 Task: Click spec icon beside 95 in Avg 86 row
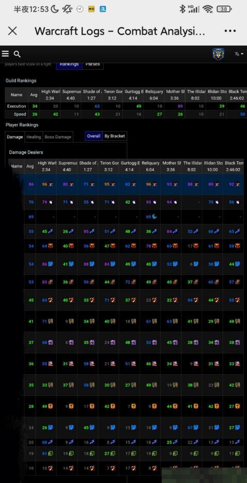pyautogui.click(x=113, y=185)
